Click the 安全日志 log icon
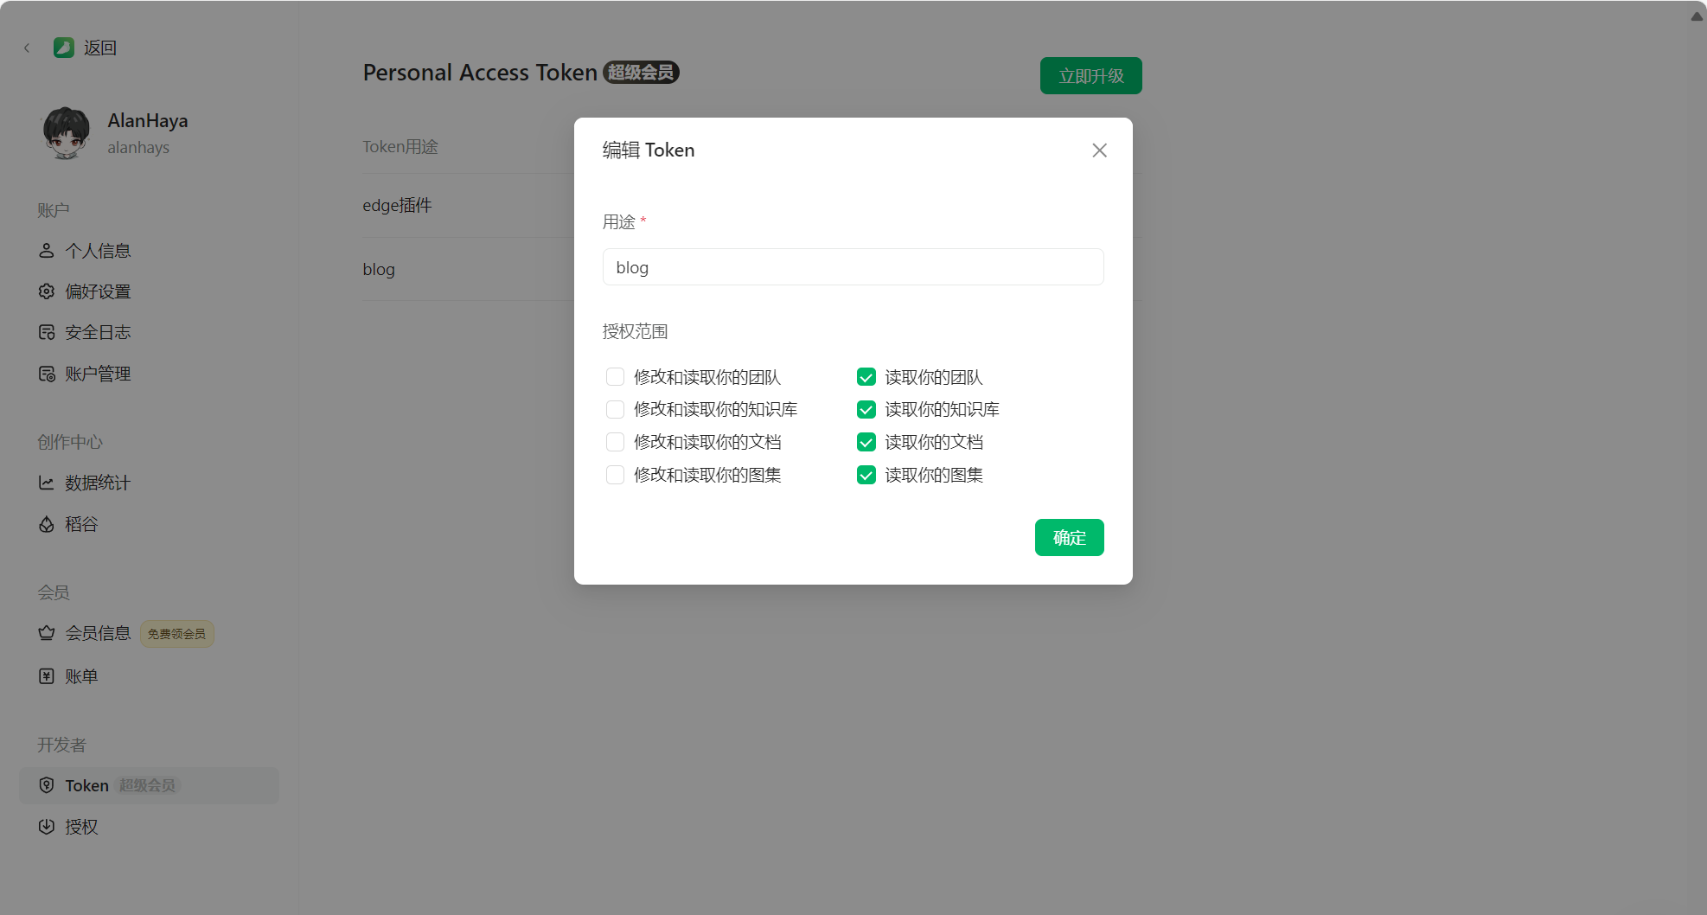This screenshot has height=915, width=1707. click(47, 332)
